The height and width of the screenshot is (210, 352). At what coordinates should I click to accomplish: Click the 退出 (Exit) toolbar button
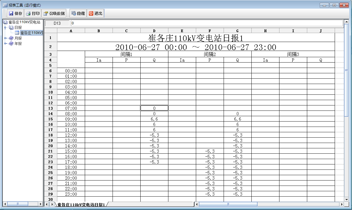(x=96, y=13)
